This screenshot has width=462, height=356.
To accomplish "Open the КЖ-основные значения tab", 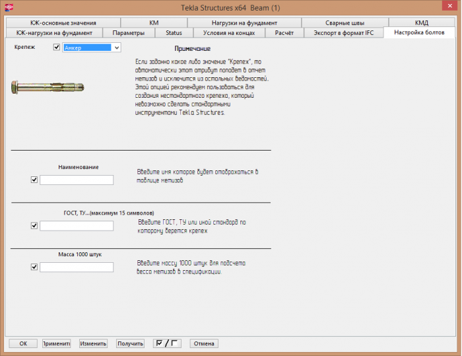I will pyautogui.click(x=63, y=22).
